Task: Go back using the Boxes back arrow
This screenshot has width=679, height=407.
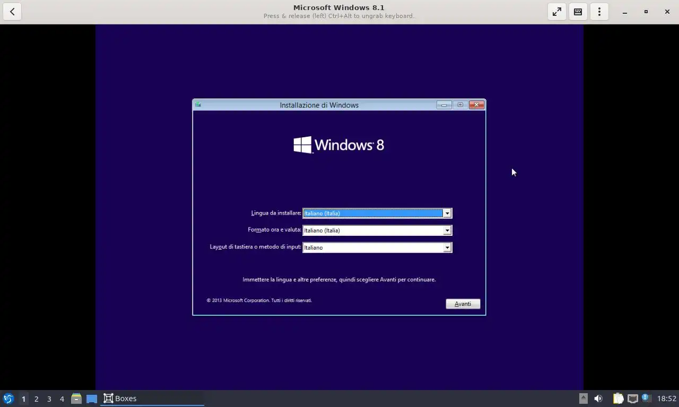Action: coord(12,12)
